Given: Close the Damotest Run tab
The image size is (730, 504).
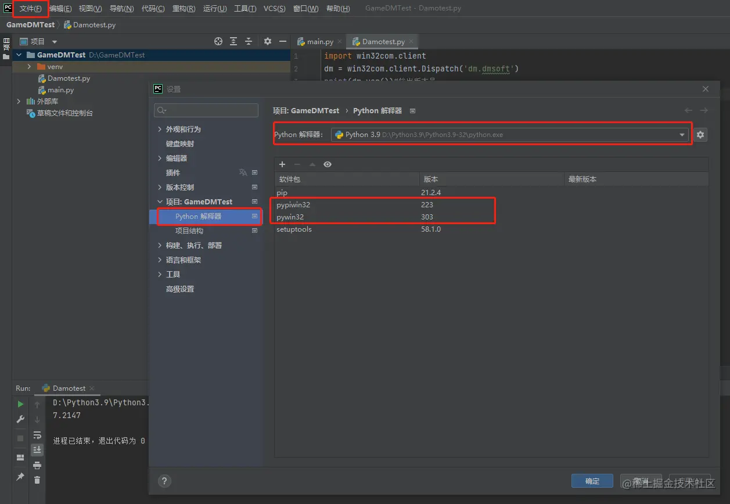Looking at the screenshot, I should coord(92,388).
